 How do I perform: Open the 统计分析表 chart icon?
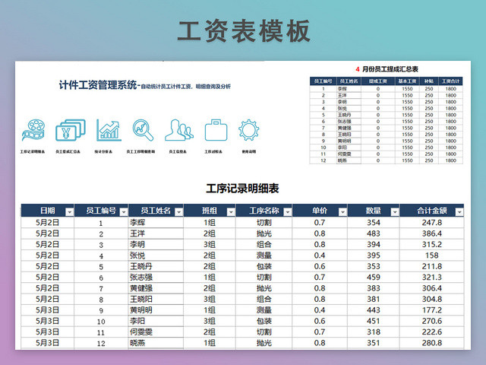(x=108, y=131)
